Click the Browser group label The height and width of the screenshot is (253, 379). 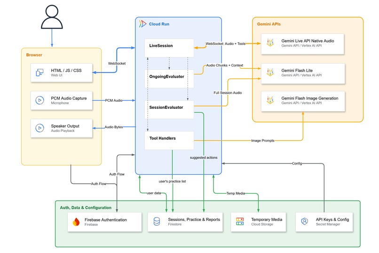coord(34,55)
